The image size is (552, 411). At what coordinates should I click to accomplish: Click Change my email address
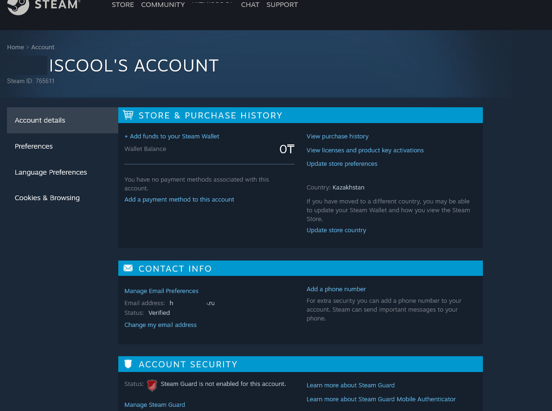[160, 325]
